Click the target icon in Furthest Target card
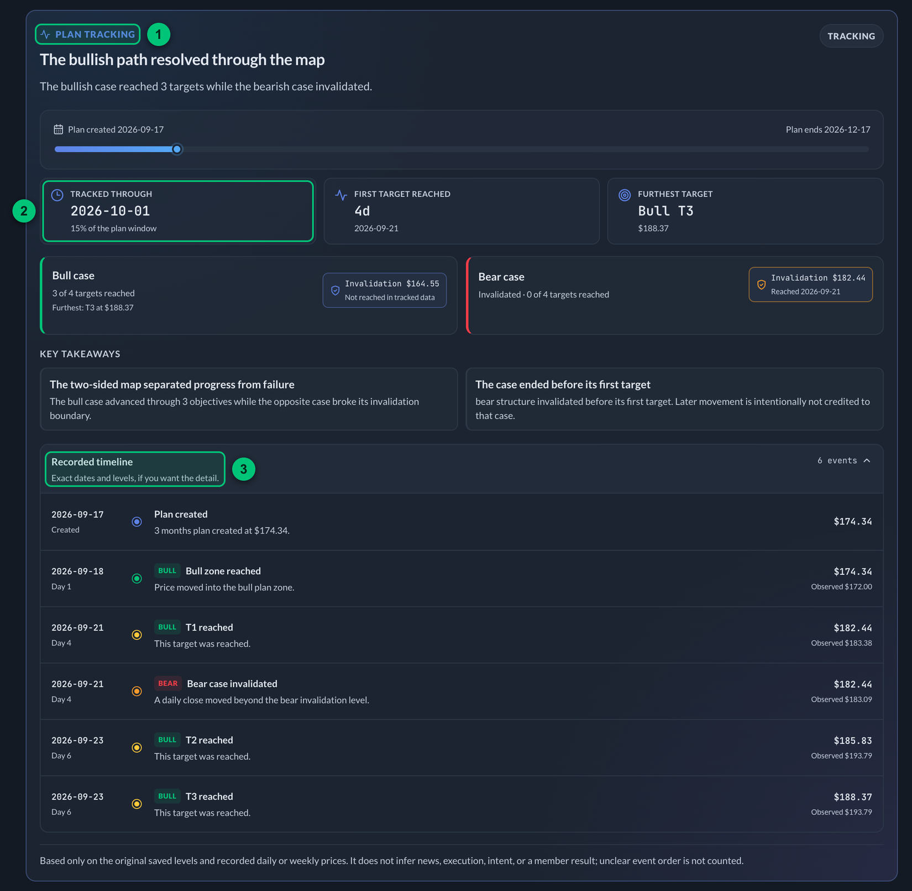 (625, 195)
